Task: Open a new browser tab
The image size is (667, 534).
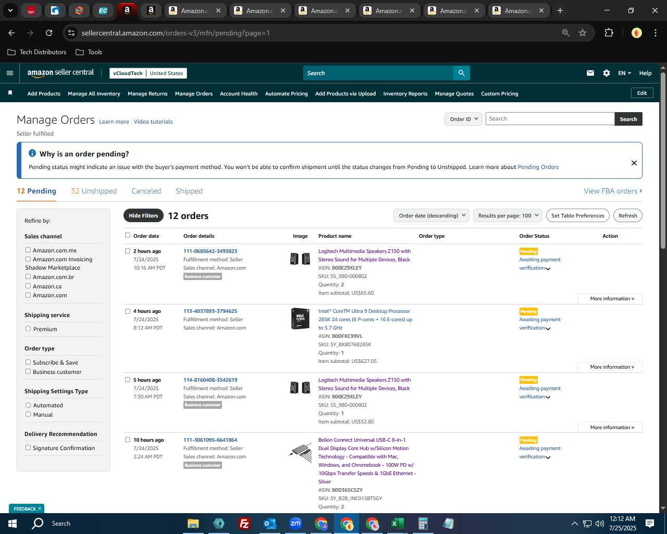Action: [x=560, y=10]
